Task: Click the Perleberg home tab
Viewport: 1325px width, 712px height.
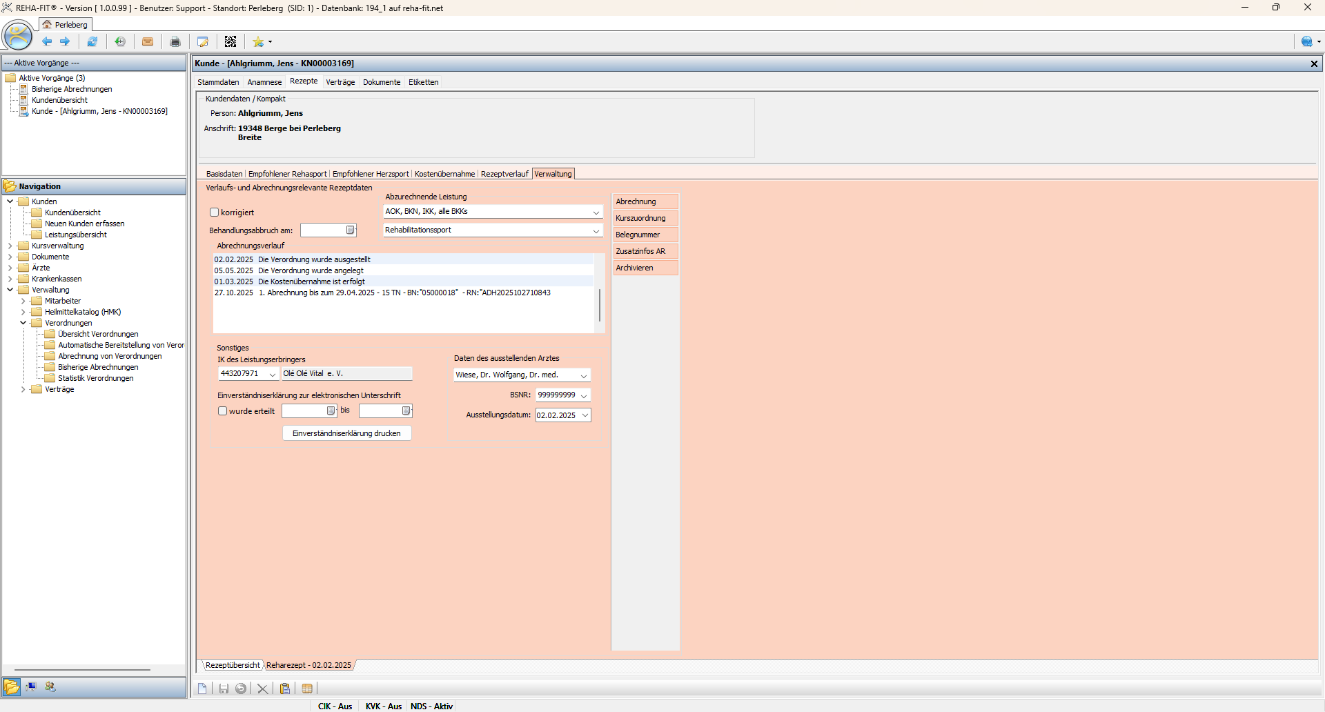Action: pos(65,25)
